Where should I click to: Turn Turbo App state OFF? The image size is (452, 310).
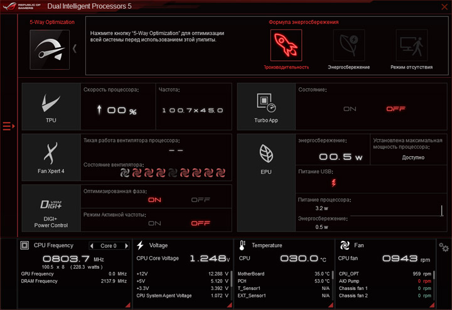(395, 109)
